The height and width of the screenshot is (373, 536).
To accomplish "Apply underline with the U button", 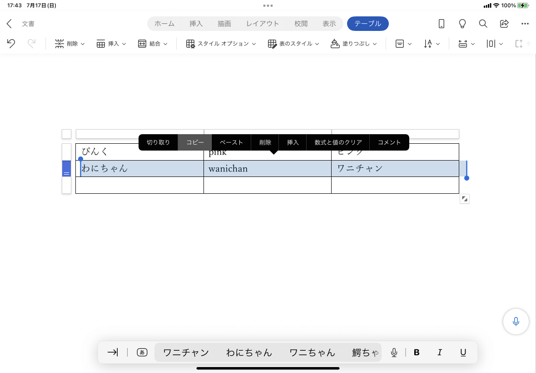I will (463, 353).
